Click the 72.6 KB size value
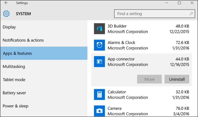 click(x=182, y=43)
